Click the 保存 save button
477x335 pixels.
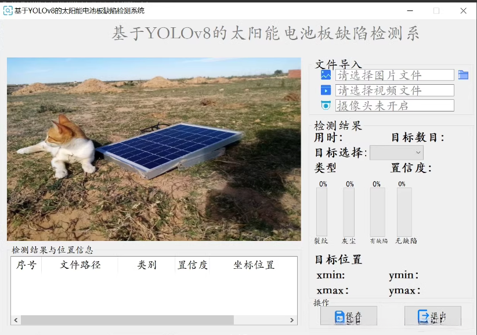click(349, 316)
